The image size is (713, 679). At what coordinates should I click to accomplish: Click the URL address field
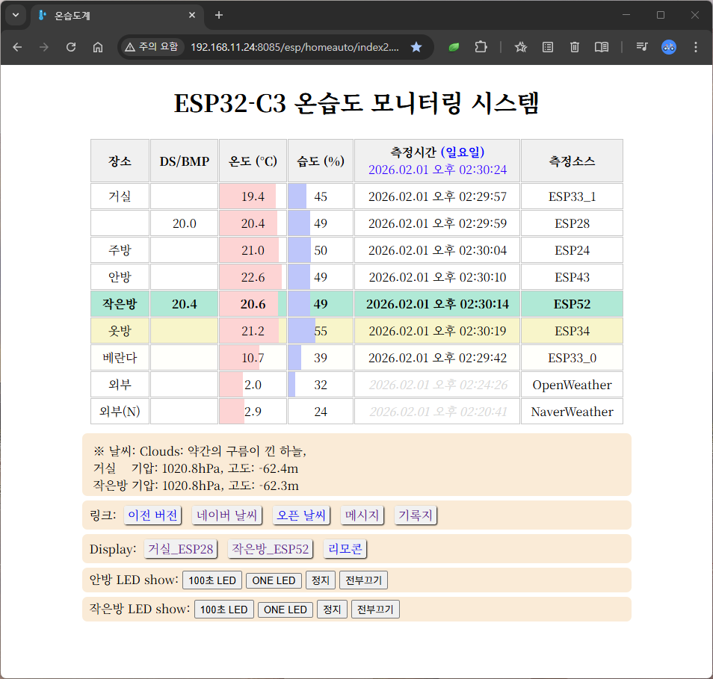point(294,47)
